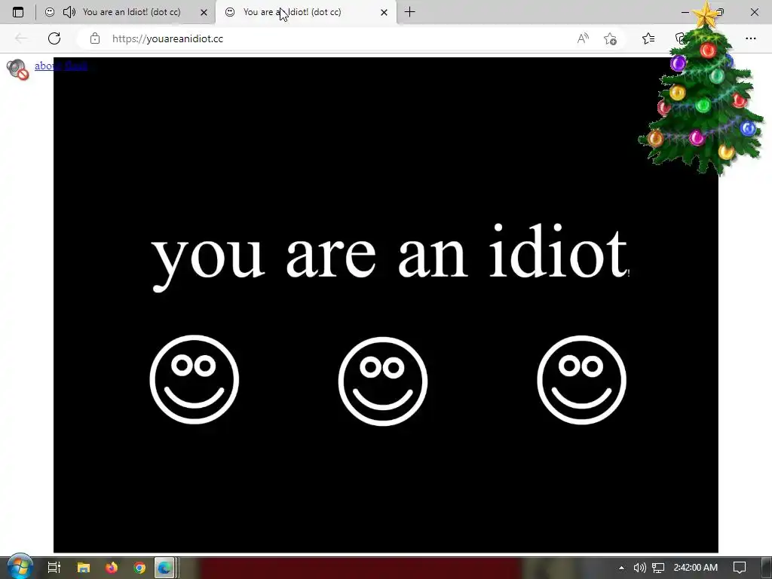Show hidden system tray icons
This screenshot has width=772, height=579.
tap(621, 568)
